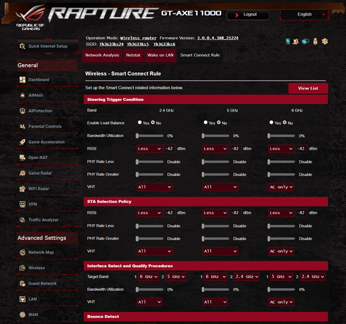Click the mobile app status icon

tap(287, 41)
